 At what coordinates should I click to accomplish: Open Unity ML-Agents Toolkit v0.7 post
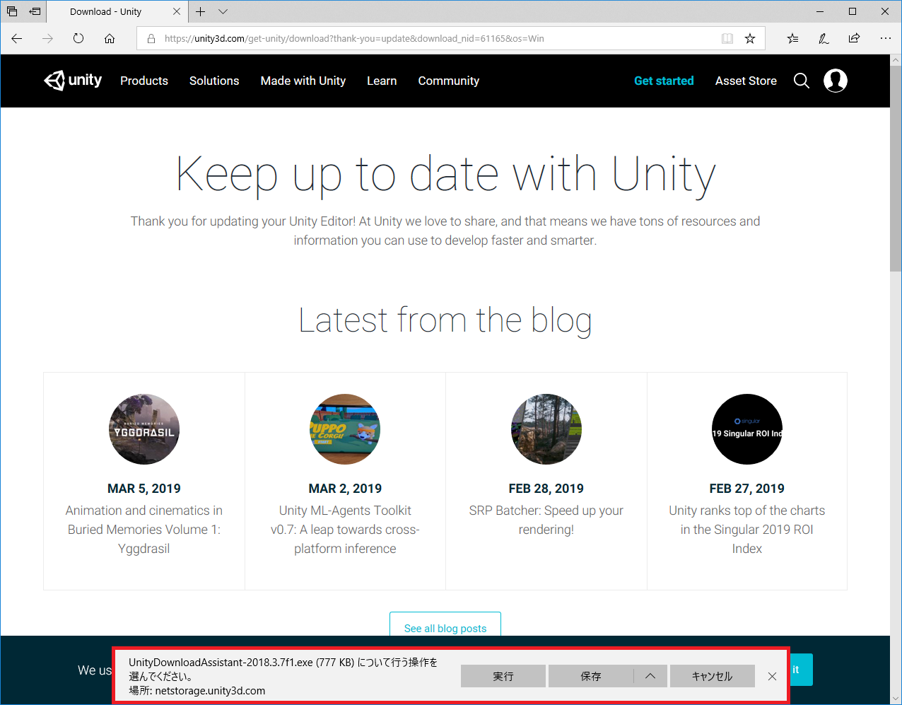[345, 530]
